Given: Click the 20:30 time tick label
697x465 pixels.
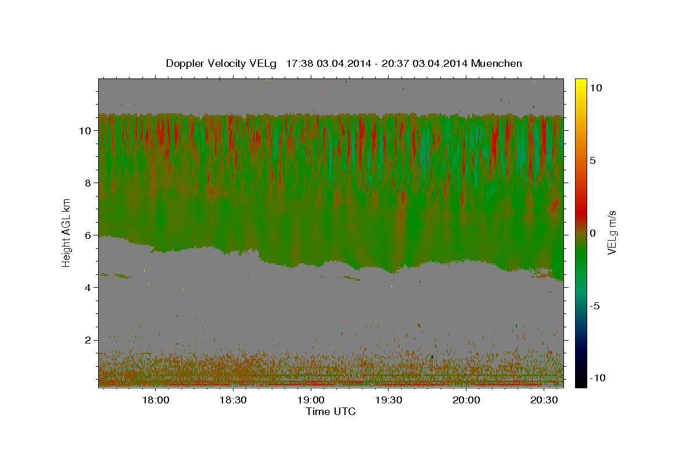Looking at the screenshot, I should (544, 400).
